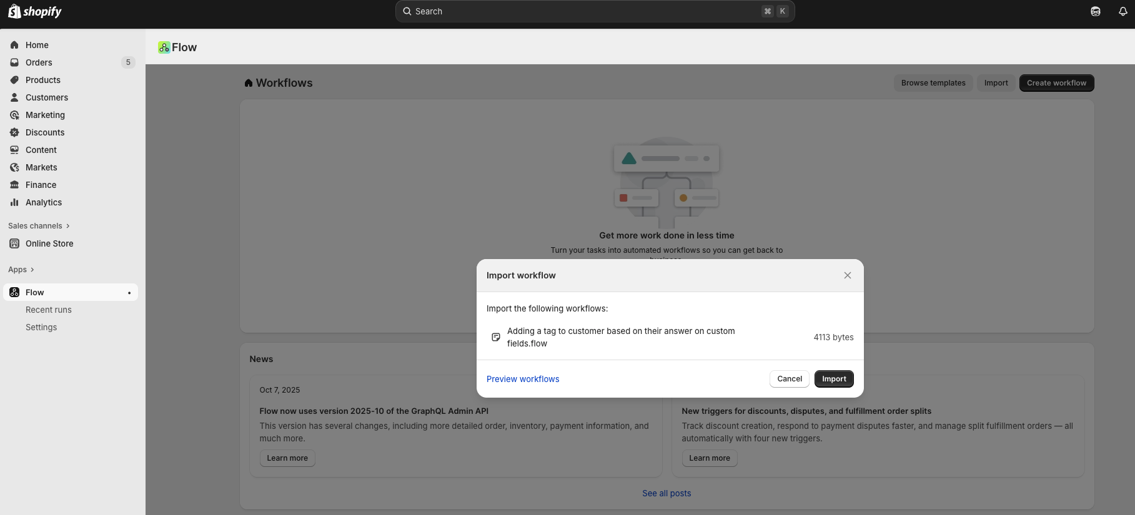Confirm Import in the workflow dialog
Screen dimensions: 1135x515
click(x=833, y=379)
